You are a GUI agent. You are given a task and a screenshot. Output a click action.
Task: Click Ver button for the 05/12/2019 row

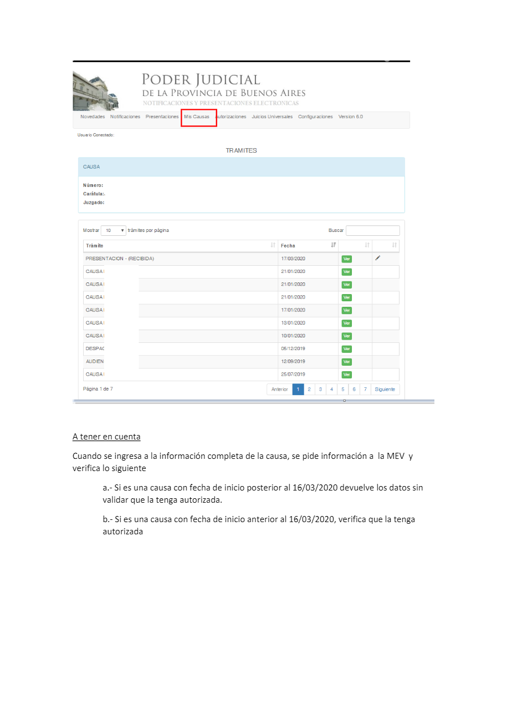coord(347,349)
